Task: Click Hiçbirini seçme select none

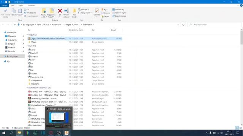Action: [119, 13]
